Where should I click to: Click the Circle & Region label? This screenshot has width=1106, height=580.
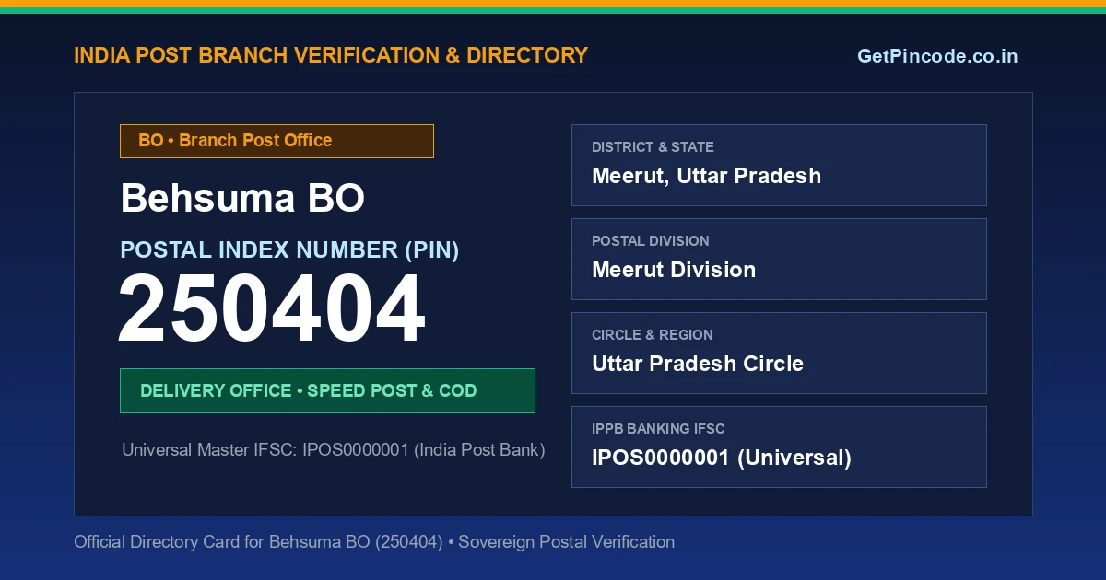pyautogui.click(x=653, y=335)
